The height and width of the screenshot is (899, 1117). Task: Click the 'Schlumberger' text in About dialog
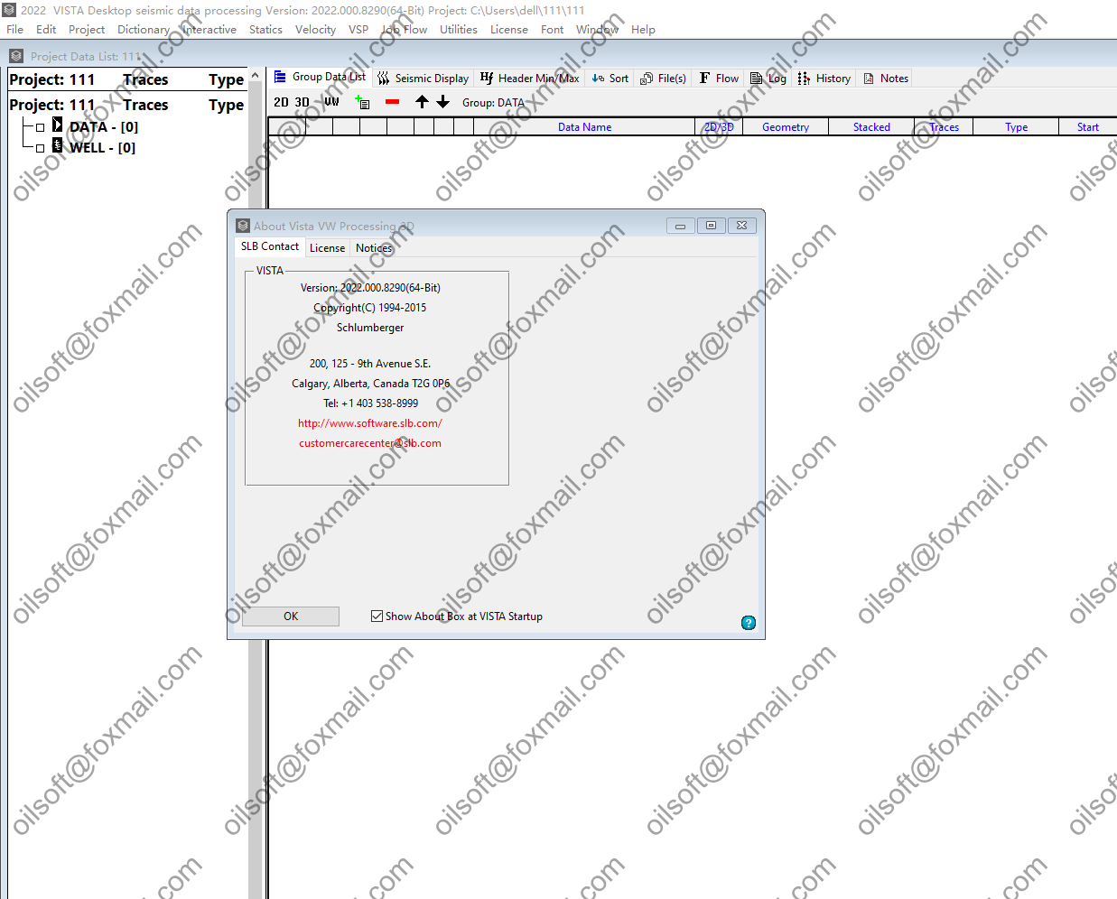pyautogui.click(x=370, y=328)
